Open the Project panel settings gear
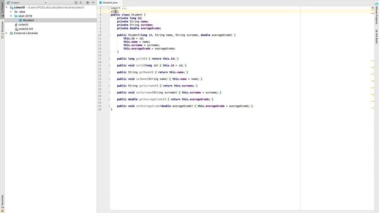 [x=88, y=2]
